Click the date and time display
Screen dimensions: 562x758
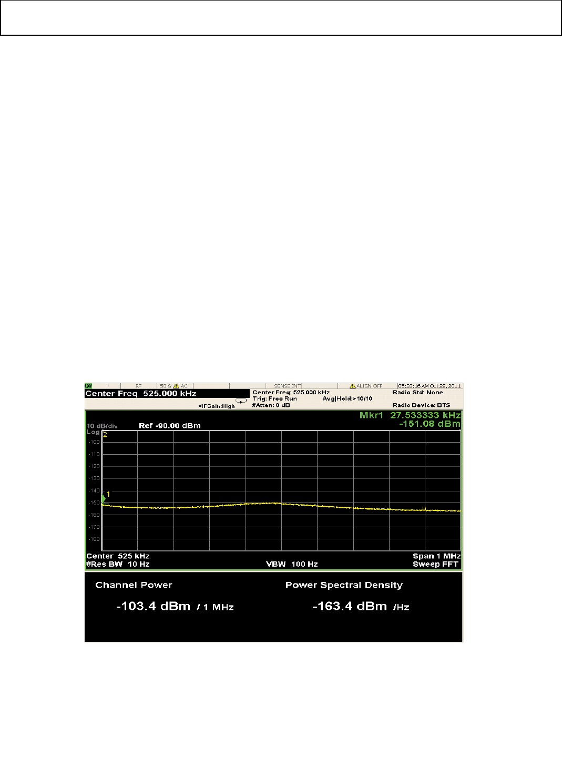click(430, 386)
